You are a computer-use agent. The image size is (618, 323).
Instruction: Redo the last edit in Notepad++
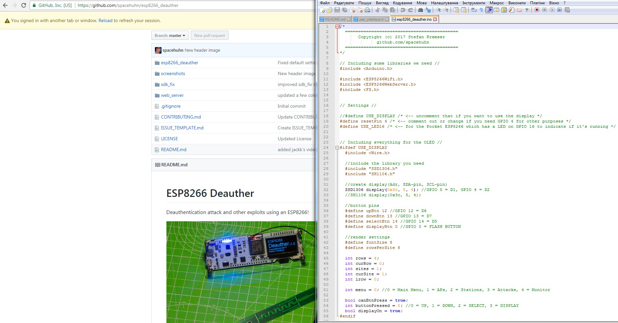pyautogui.click(x=410, y=10)
